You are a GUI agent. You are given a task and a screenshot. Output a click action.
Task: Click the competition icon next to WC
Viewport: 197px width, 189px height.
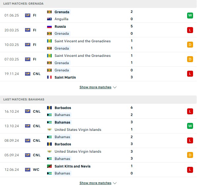[28, 170]
